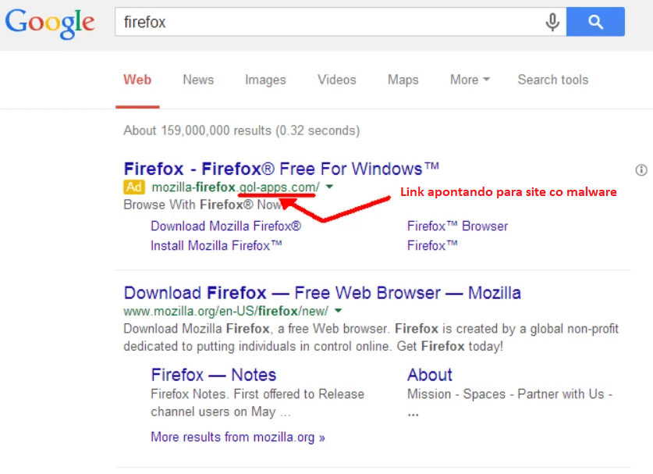Open the More search categories menu

pyautogui.click(x=470, y=80)
